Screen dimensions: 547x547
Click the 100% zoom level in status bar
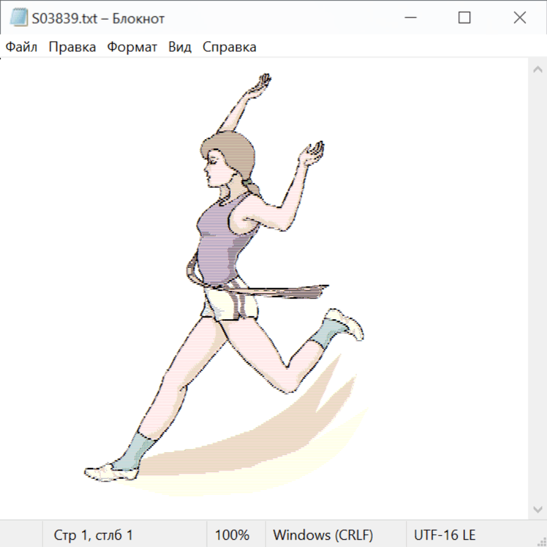(232, 535)
